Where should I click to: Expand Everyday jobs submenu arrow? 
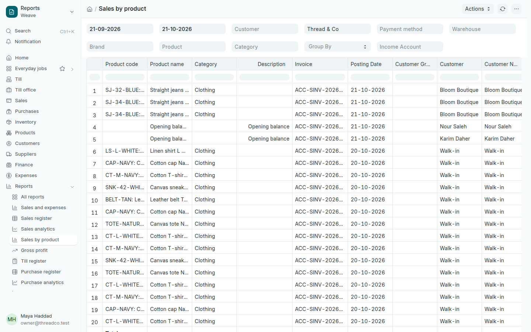tap(72, 69)
